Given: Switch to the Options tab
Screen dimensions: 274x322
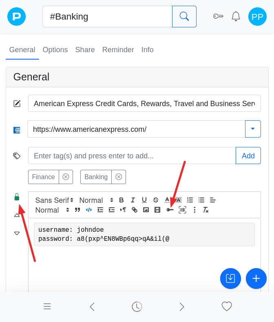Looking at the screenshot, I should [x=55, y=50].
